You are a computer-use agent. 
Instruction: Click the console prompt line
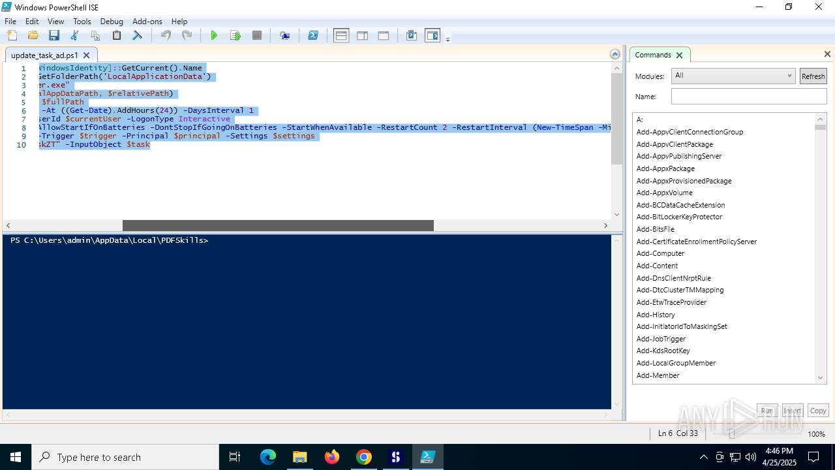pyautogui.click(x=109, y=240)
